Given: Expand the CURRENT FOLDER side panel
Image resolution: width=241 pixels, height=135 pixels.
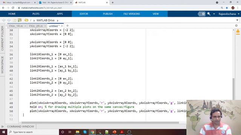Looking at the screenshot, I should pos(2,38).
